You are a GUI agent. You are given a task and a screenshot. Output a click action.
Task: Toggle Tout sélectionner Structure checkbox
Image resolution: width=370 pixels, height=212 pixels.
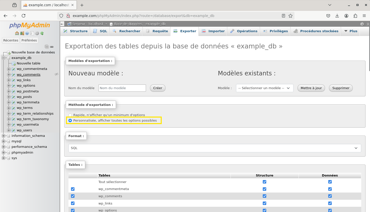tap(264, 182)
